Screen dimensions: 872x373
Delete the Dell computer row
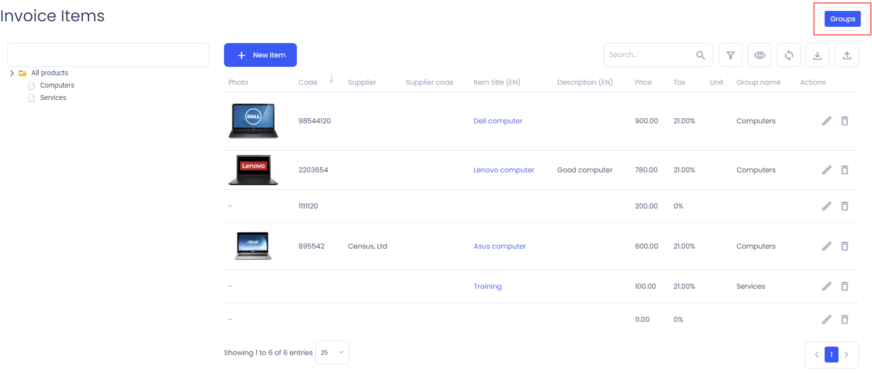845,121
